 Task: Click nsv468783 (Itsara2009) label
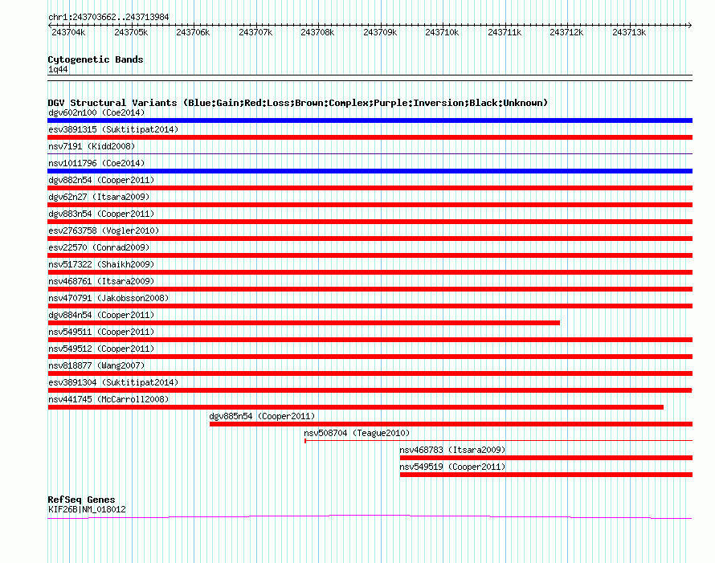[452, 450]
